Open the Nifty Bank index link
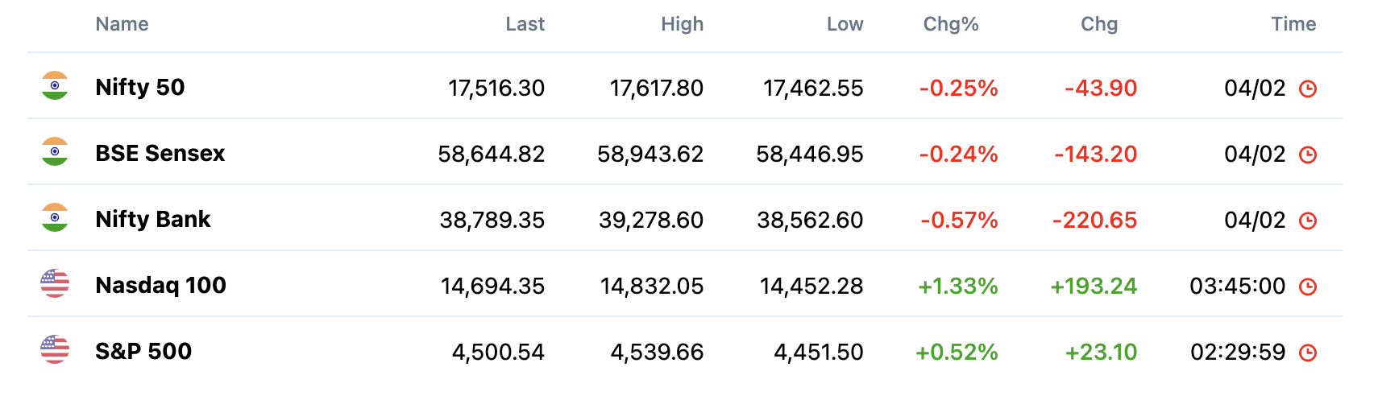This screenshot has width=1378, height=396. coord(153,219)
